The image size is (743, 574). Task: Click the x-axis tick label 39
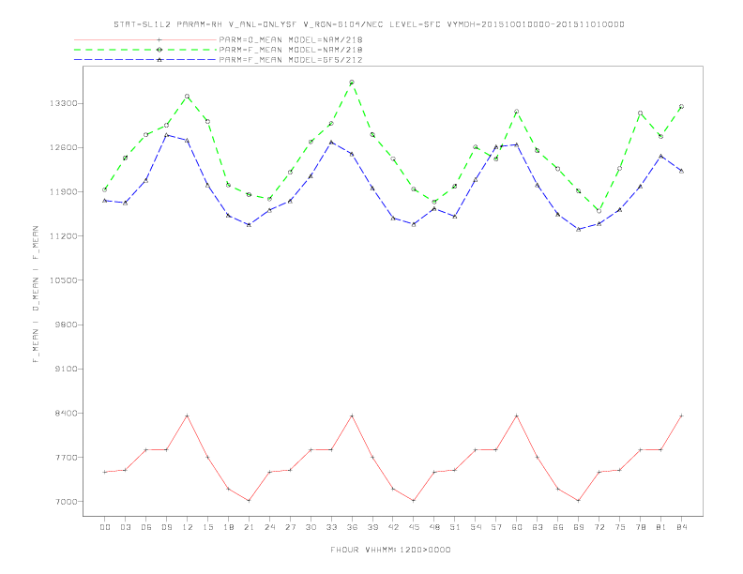(x=372, y=527)
